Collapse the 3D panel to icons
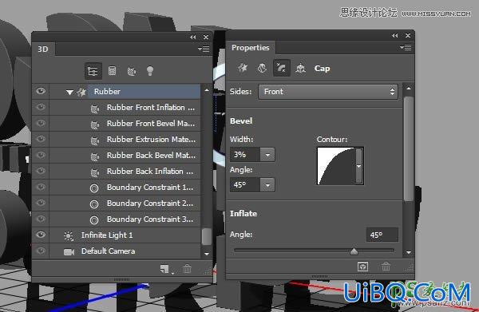The image size is (479, 312). (192, 38)
